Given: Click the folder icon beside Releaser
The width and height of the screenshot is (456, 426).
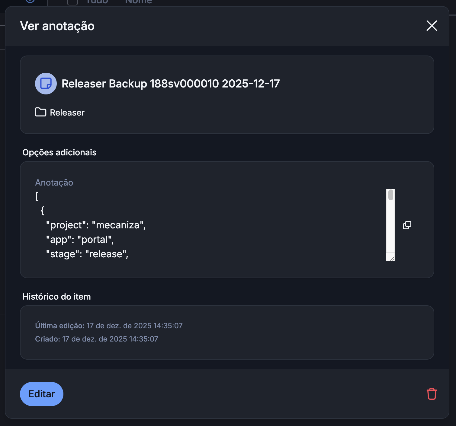Looking at the screenshot, I should point(40,112).
